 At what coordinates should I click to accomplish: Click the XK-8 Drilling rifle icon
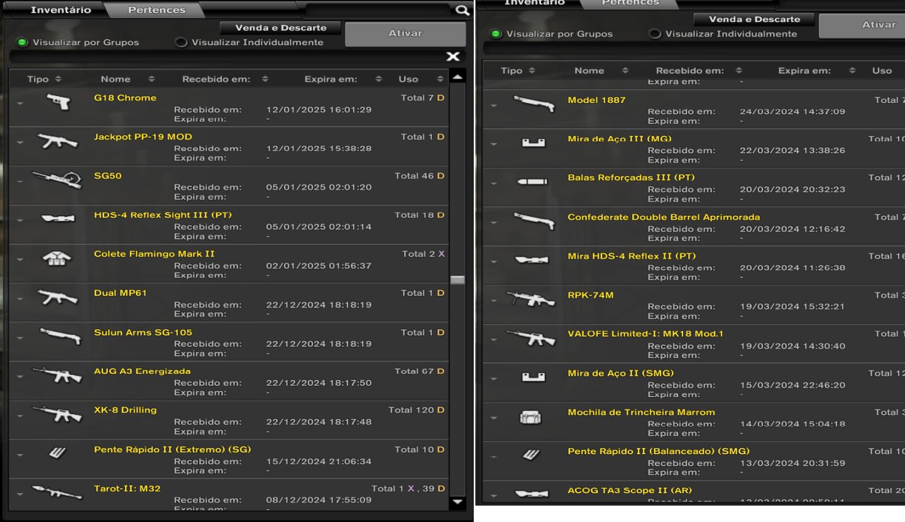tap(57, 415)
